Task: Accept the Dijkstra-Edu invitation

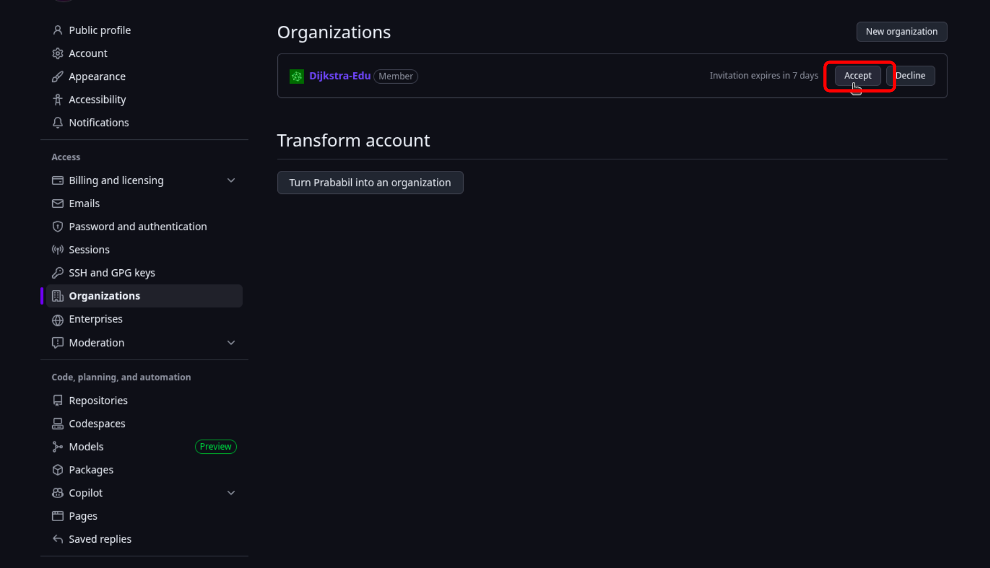Action: click(858, 75)
